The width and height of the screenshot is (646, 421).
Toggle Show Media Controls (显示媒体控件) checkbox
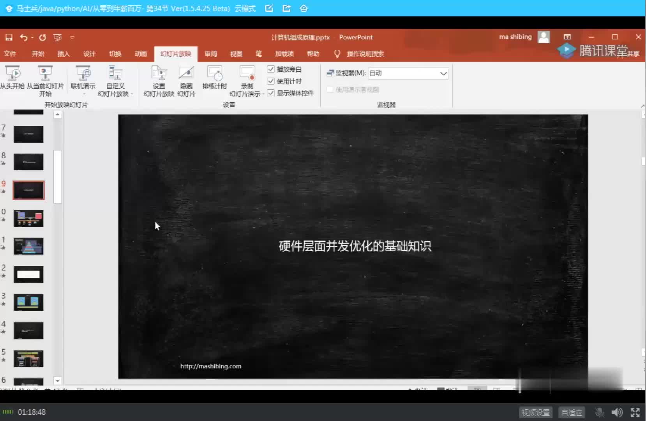click(271, 93)
